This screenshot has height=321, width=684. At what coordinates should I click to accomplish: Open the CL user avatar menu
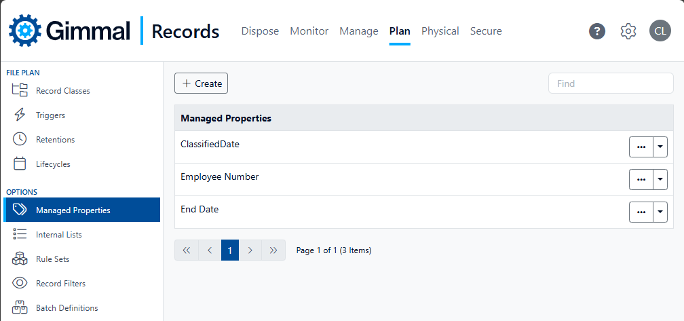(660, 31)
